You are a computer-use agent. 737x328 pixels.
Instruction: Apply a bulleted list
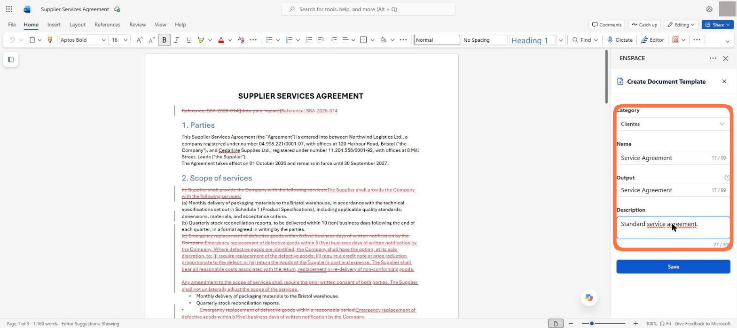(269, 40)
